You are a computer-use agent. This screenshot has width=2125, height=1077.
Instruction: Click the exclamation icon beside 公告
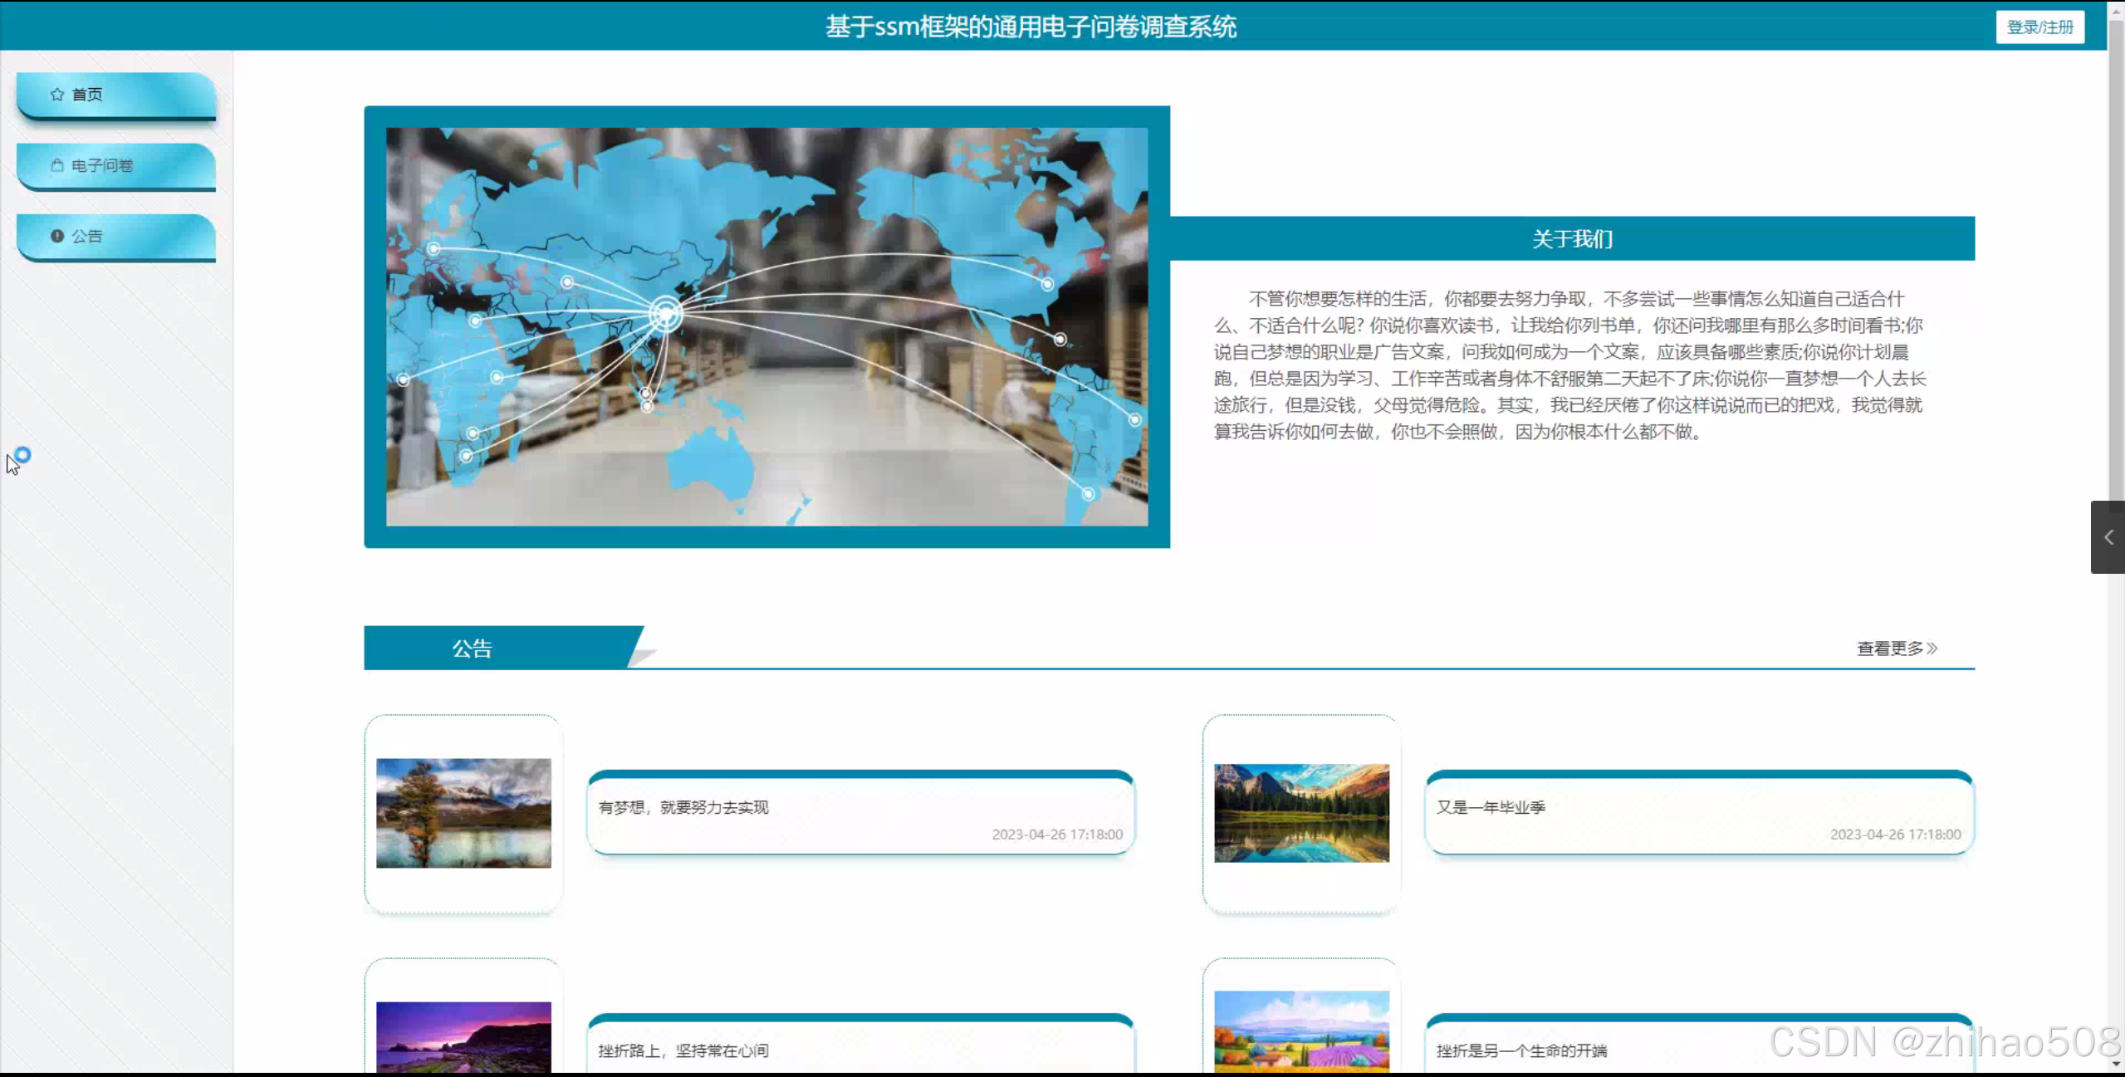[x=56, y=237]
